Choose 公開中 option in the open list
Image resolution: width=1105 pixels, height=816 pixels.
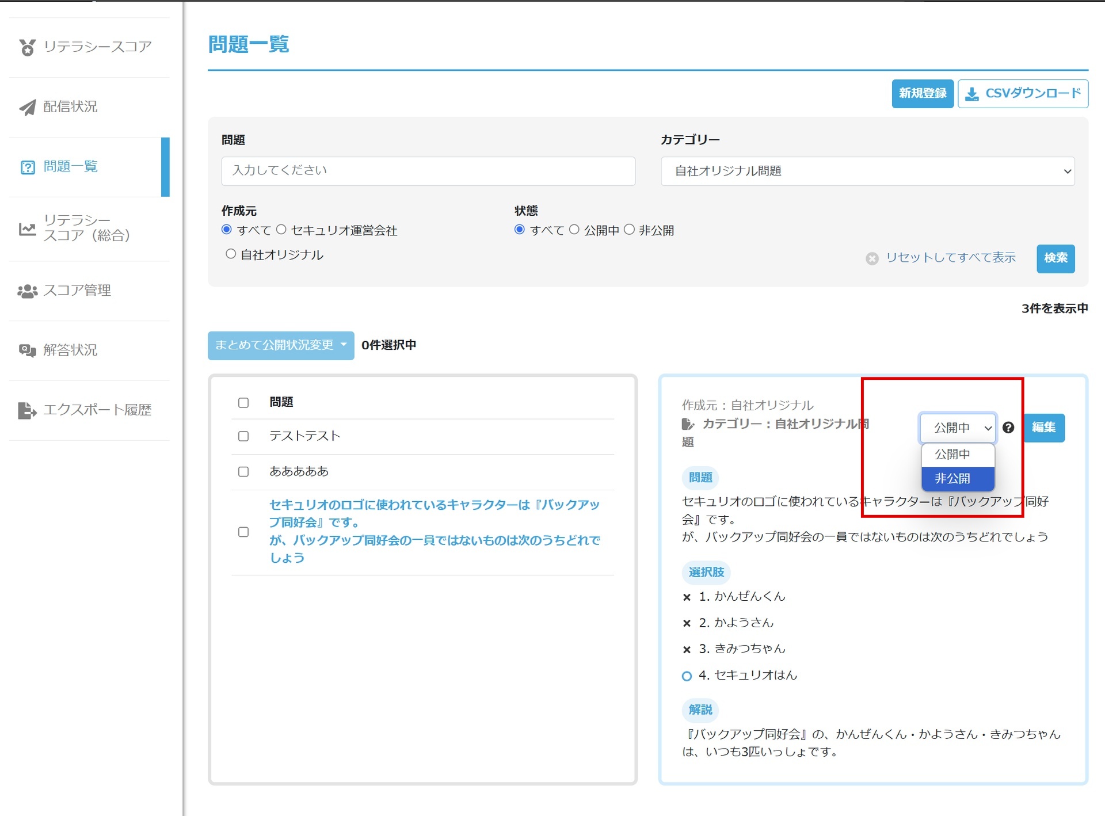tap(958, 455)
